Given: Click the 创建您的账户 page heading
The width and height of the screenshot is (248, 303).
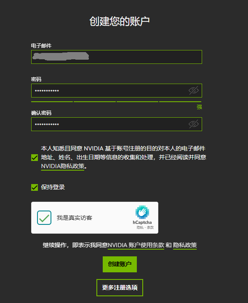Looking at the screenshot, I should pos(120,21).
